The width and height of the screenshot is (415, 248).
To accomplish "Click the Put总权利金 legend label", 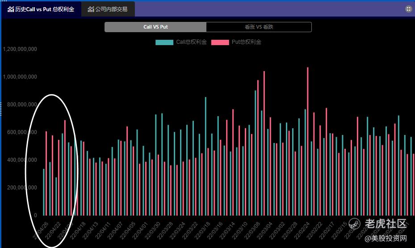I will tap(247, 42).
